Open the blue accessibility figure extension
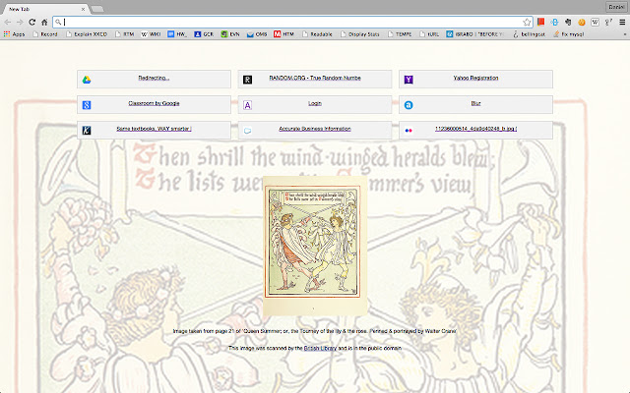630x393 pixels. [x=554, y=22]
